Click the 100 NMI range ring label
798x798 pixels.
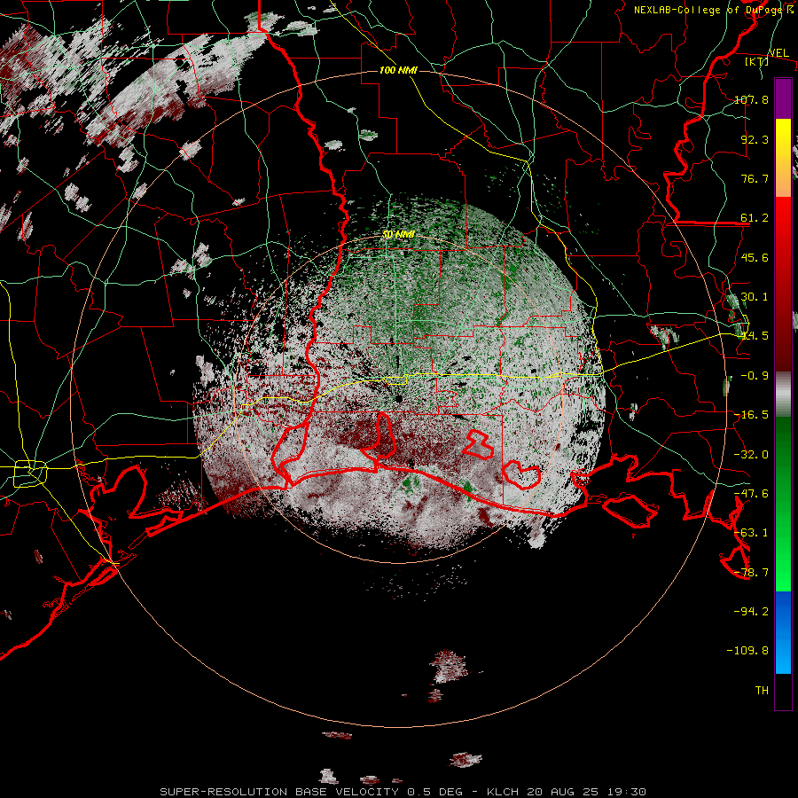tap(398, 70)
